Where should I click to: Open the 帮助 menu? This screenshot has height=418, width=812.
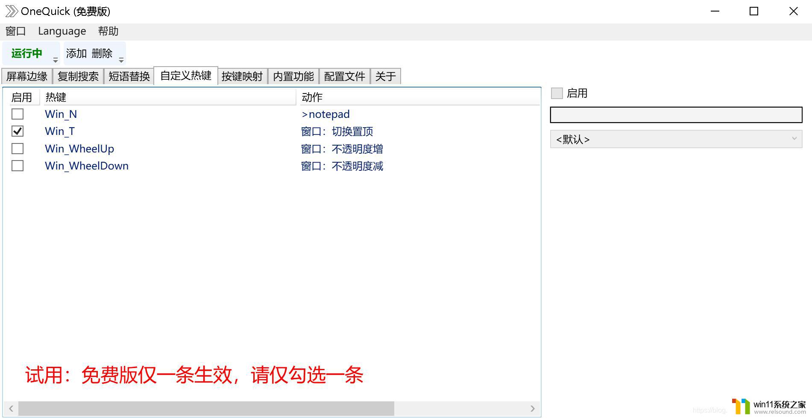click(x=108, y=31)
